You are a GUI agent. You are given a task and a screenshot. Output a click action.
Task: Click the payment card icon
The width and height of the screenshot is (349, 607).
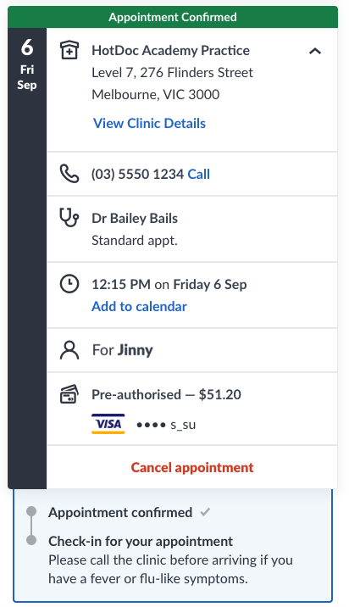pyautogui.click(x=69, y=394)
